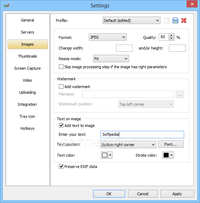
Task: Open the Font... dialog button
Action: click(171, 144)
